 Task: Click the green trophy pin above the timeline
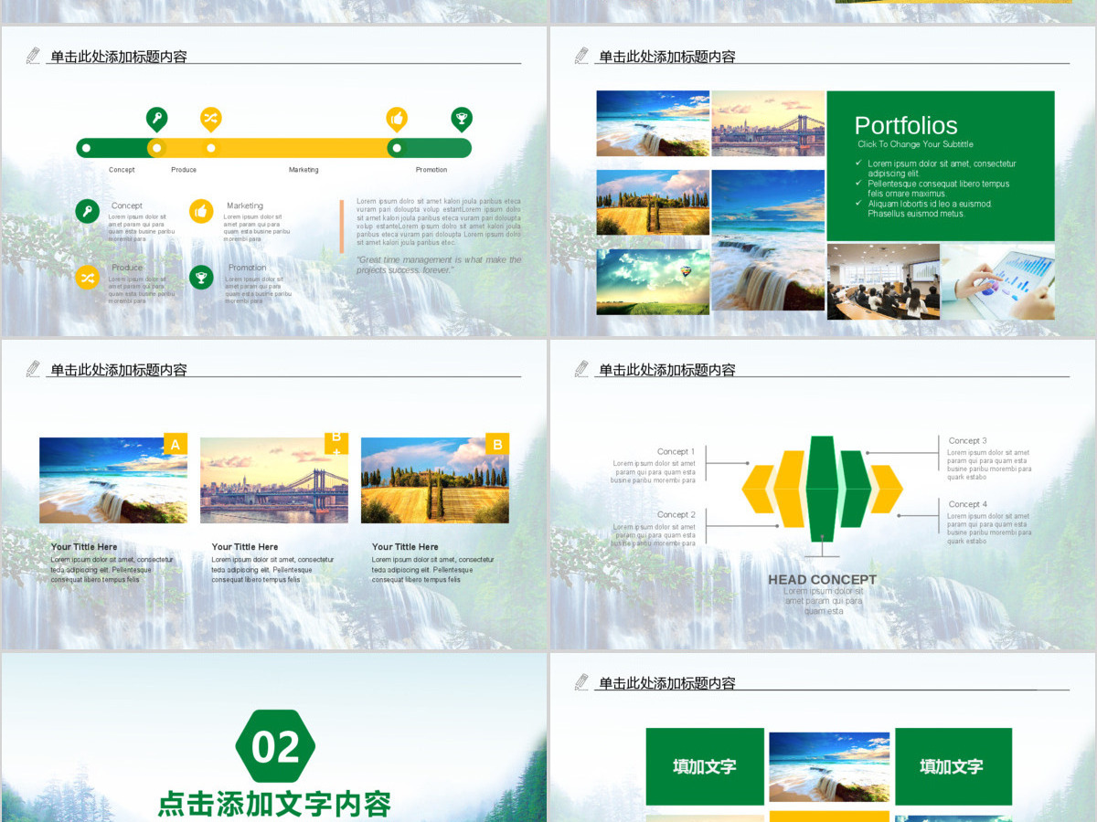pos(462,120)
